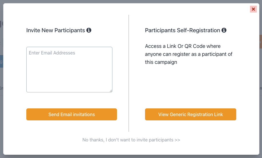Click info icon beside Invite New Participants
The width and height of the screenshot is (262, 158).
pos(89,30)
